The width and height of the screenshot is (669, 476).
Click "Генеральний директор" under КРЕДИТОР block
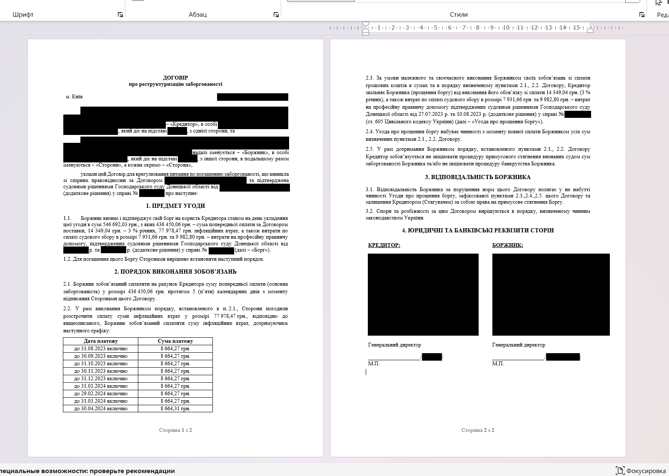(x=394, y=345)
